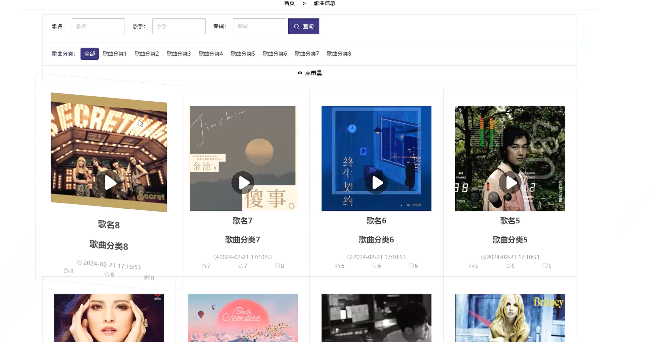659x342 pixels.
Task: Open the woman's face album cover thumbnail
Action: 109,318
